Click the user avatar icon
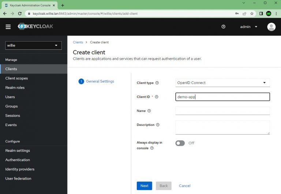This screenshot has height=194, width=281. (271, 27)
